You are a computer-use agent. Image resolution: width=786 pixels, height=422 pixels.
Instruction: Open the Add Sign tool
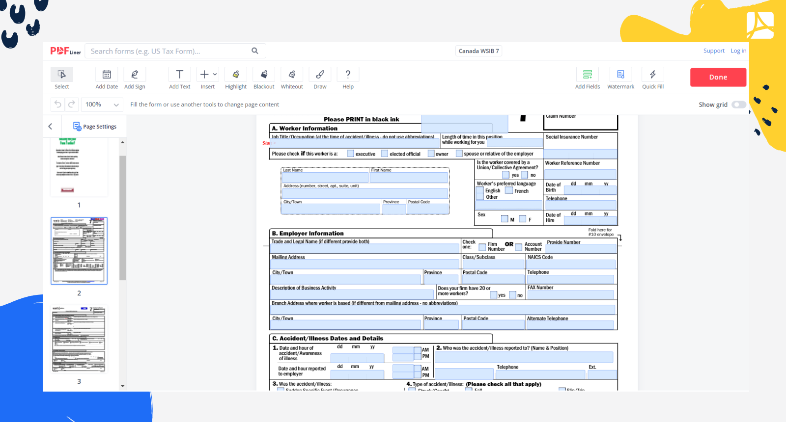(135, 75)
